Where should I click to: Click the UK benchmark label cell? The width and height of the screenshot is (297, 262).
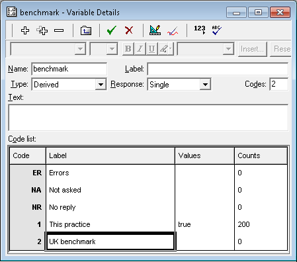[110, 241]
